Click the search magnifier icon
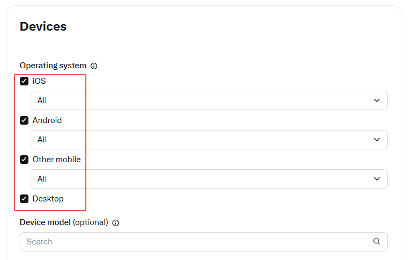The image size is (411, 260). tap(377, 241)
